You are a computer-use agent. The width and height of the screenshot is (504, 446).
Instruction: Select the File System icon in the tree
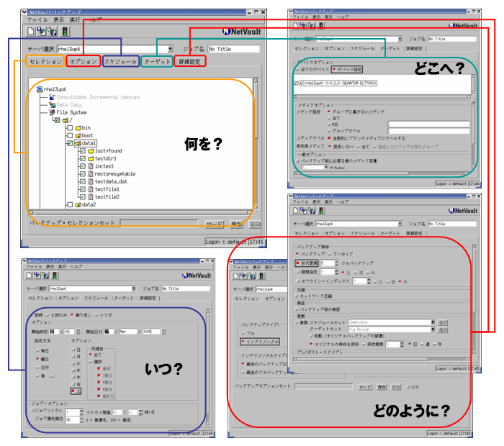[x=52, y=112]
